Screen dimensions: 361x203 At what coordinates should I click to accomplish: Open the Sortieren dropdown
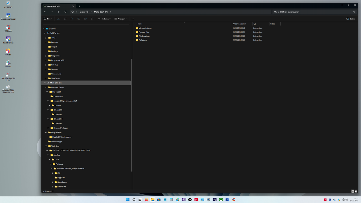coord(104,19)
